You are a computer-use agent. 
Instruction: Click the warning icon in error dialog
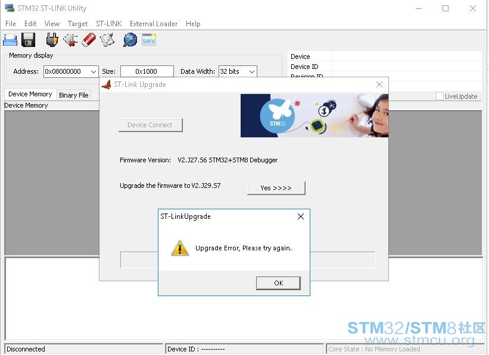(x=180, y=248)
